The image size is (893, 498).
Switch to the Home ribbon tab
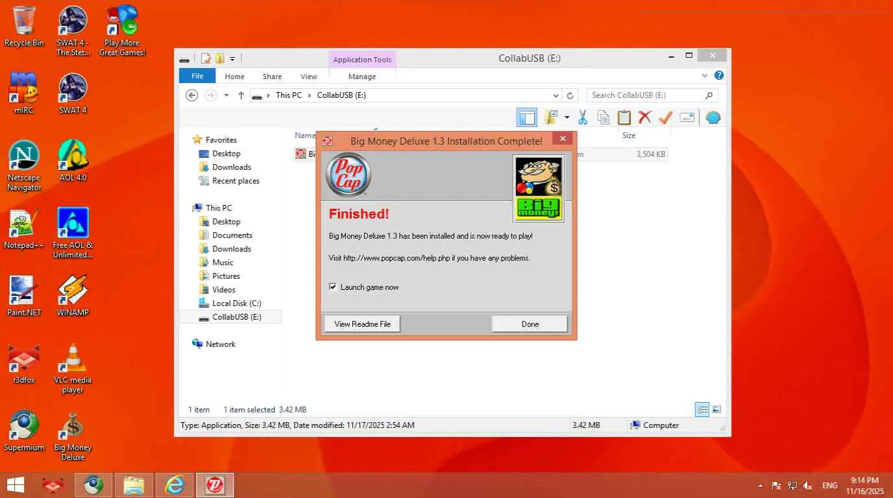[234, 77]
